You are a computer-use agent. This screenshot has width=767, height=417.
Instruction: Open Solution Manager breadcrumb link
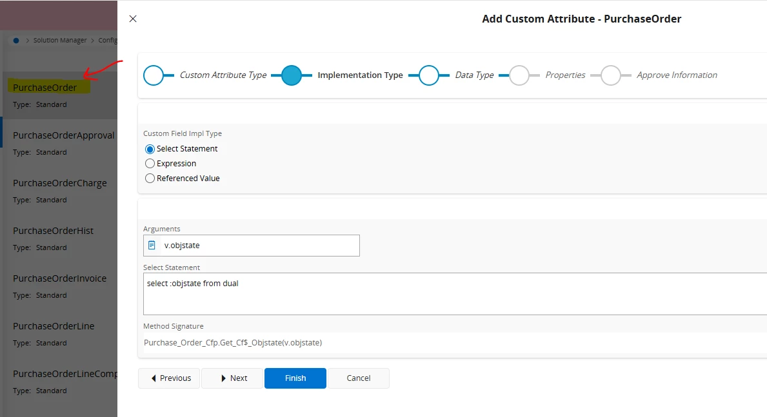[x=60, y=40]
